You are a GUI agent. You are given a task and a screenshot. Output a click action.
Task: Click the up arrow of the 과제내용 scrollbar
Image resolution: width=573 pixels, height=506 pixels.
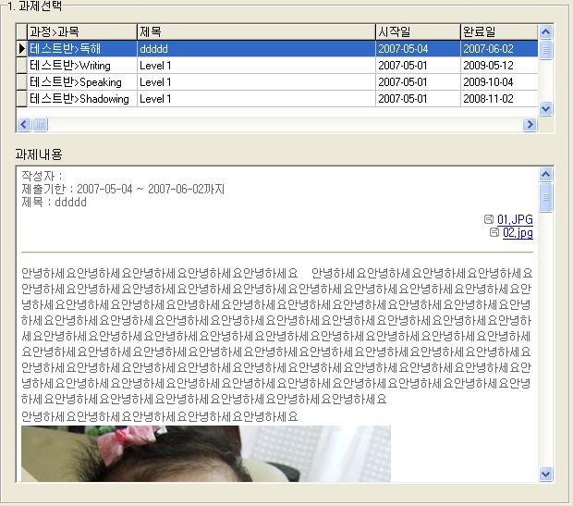545,174
